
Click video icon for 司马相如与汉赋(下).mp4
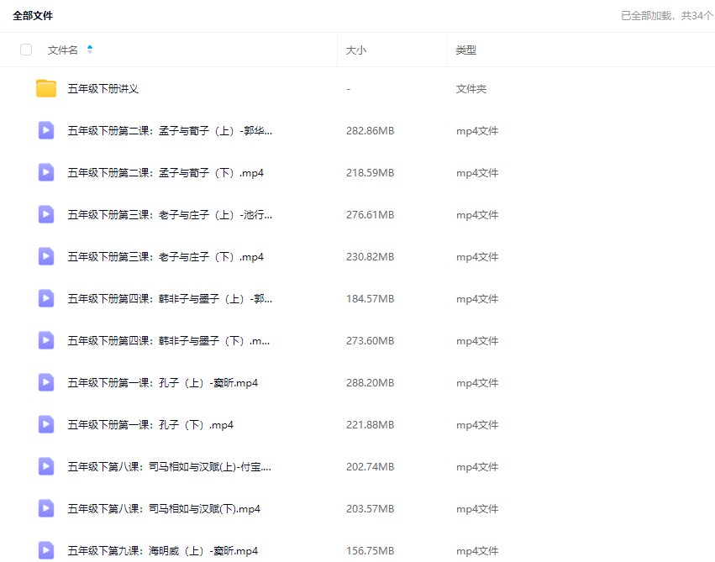pyautogui.click(x=46, y=508)
